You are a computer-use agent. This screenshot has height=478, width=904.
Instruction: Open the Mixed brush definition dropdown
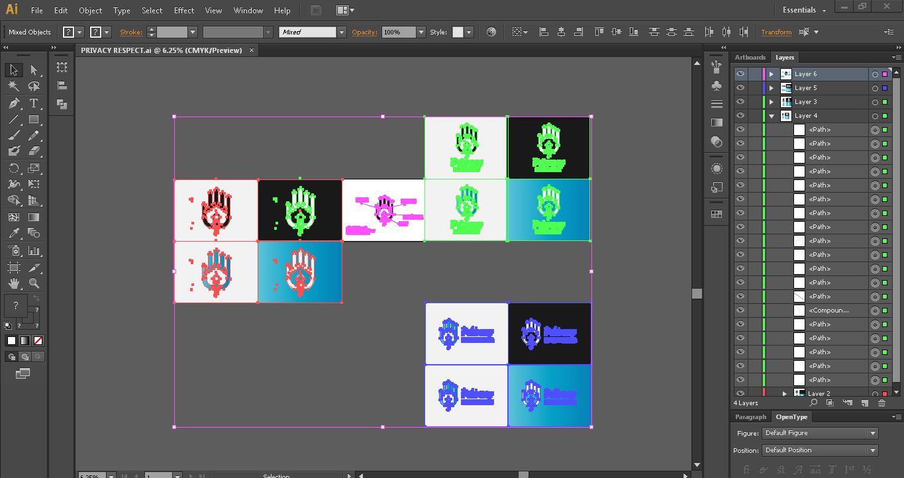click(x=342, y=32)
